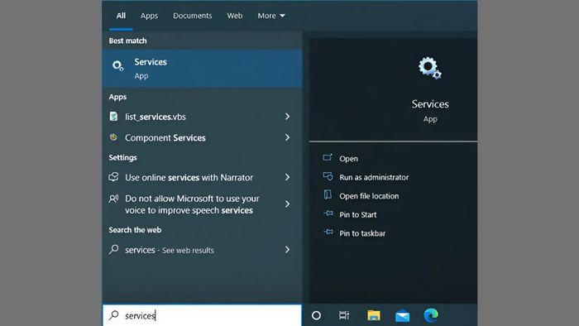Expand Use online services with Narrator arrow
Screen dimensions: 579x326
point(287,177)
